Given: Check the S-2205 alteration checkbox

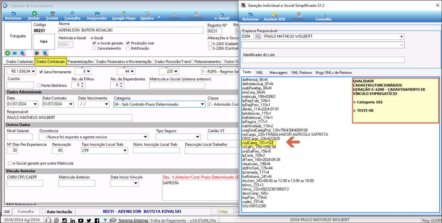Looking at the screenshot, I should tap(210, 43).
